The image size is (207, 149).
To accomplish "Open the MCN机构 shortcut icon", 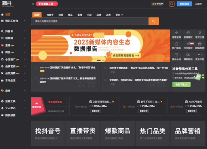I will pos(199,46).
